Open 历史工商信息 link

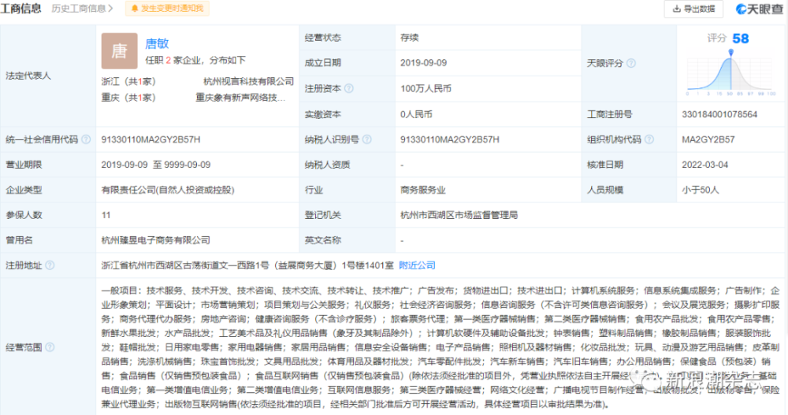pyautogui.click(x=83, y=9)
